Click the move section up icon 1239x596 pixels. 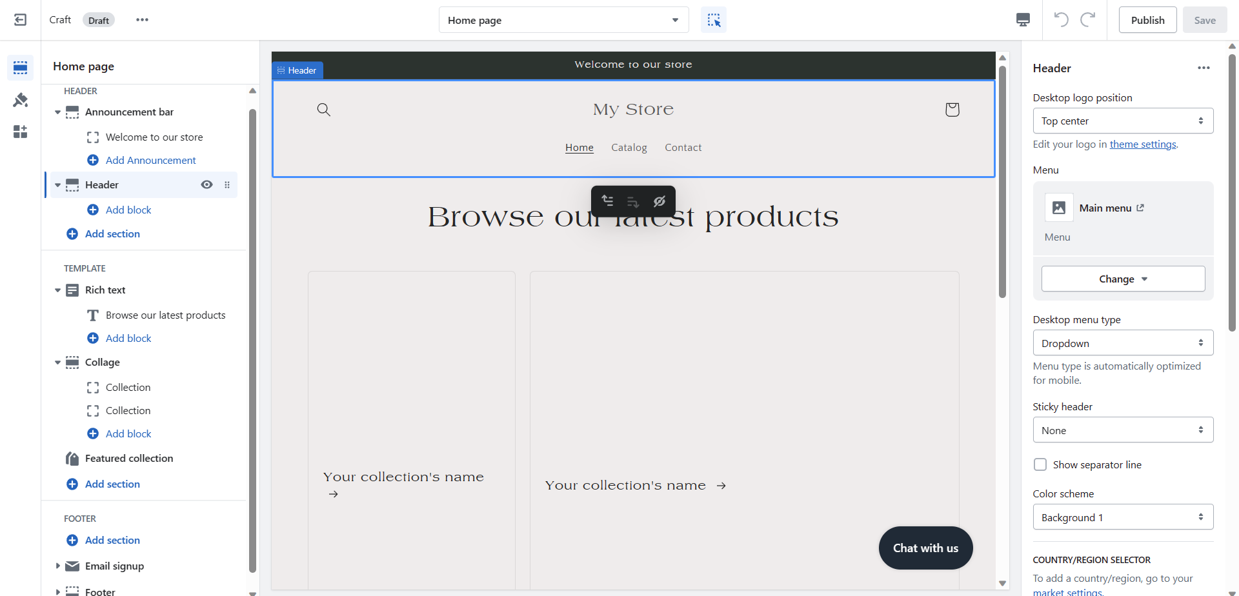[x=608, y=201]
